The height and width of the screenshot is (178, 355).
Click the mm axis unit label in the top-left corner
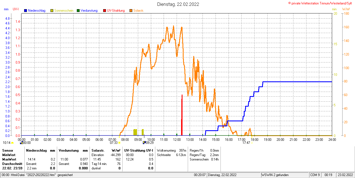[6, 9]
